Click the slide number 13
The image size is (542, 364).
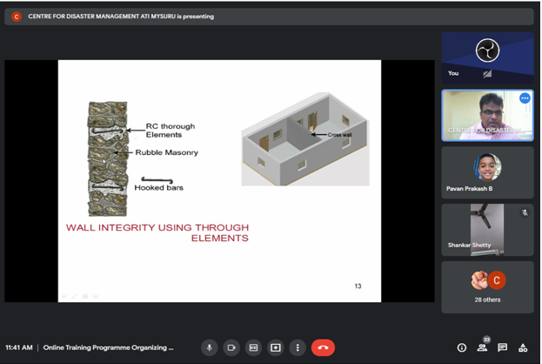[x=358, y=286]
